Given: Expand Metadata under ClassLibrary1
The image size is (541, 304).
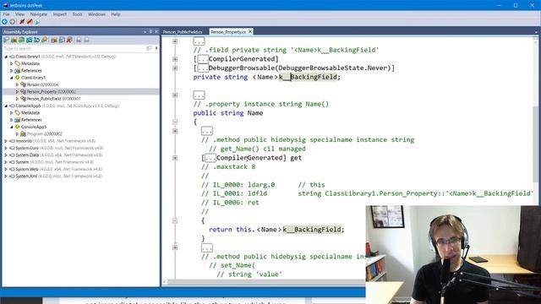Looking at the screenshot, I should tap(11, 63).
